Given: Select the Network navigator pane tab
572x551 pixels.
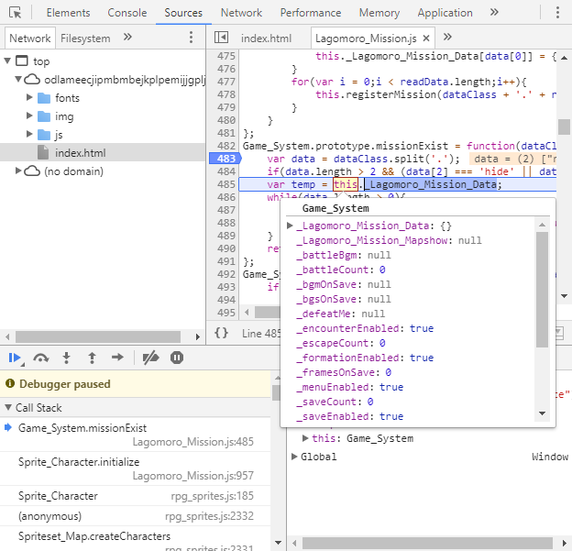Looking at the screenshot, I should [x=30, y=38].
